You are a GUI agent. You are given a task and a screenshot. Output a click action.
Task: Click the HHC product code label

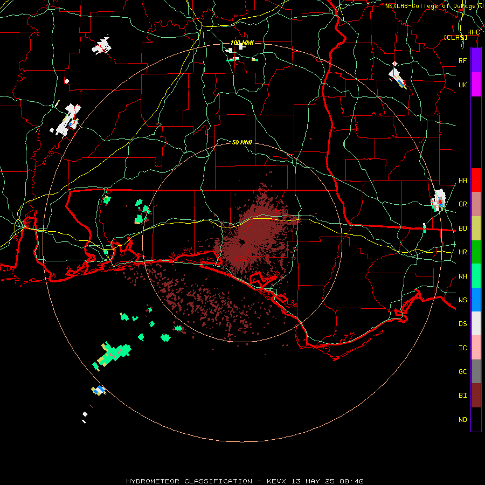point(473,32)
